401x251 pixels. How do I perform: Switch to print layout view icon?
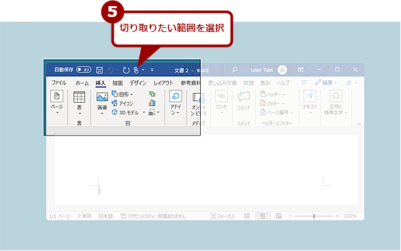(263, 216)
